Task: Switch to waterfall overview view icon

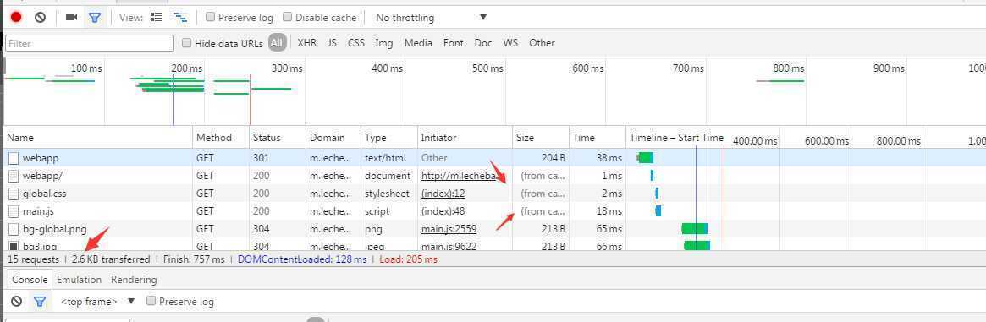Action: (179, 18)
